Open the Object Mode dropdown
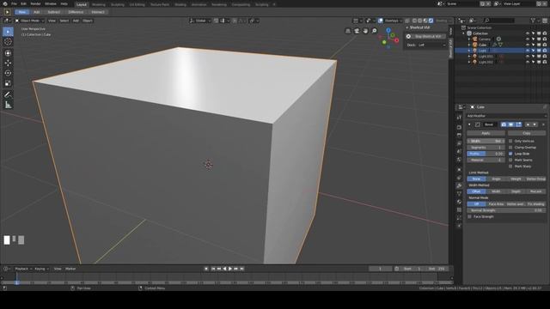This screenshot has height=309, width=550. pyautogui.click(x=29, y=21)
